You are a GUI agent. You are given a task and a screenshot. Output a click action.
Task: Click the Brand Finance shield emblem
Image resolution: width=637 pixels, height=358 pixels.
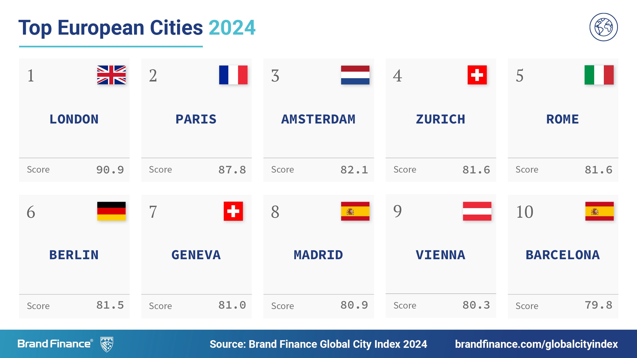point(107,344)
